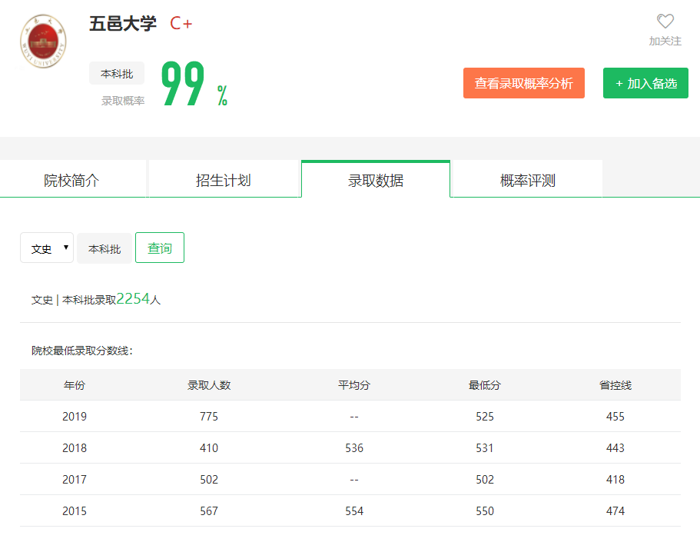Click the heart icon to follow the university
This screenshot has width=700, height=542.
[x=665, y=21]
